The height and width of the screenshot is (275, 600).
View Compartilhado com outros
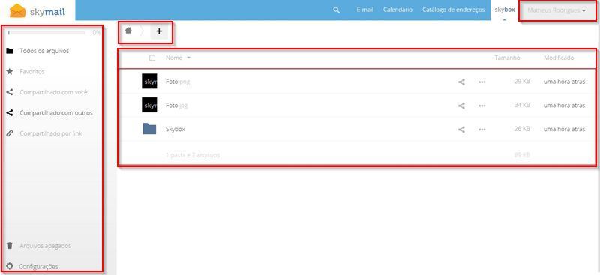click(x=56, y=113)
